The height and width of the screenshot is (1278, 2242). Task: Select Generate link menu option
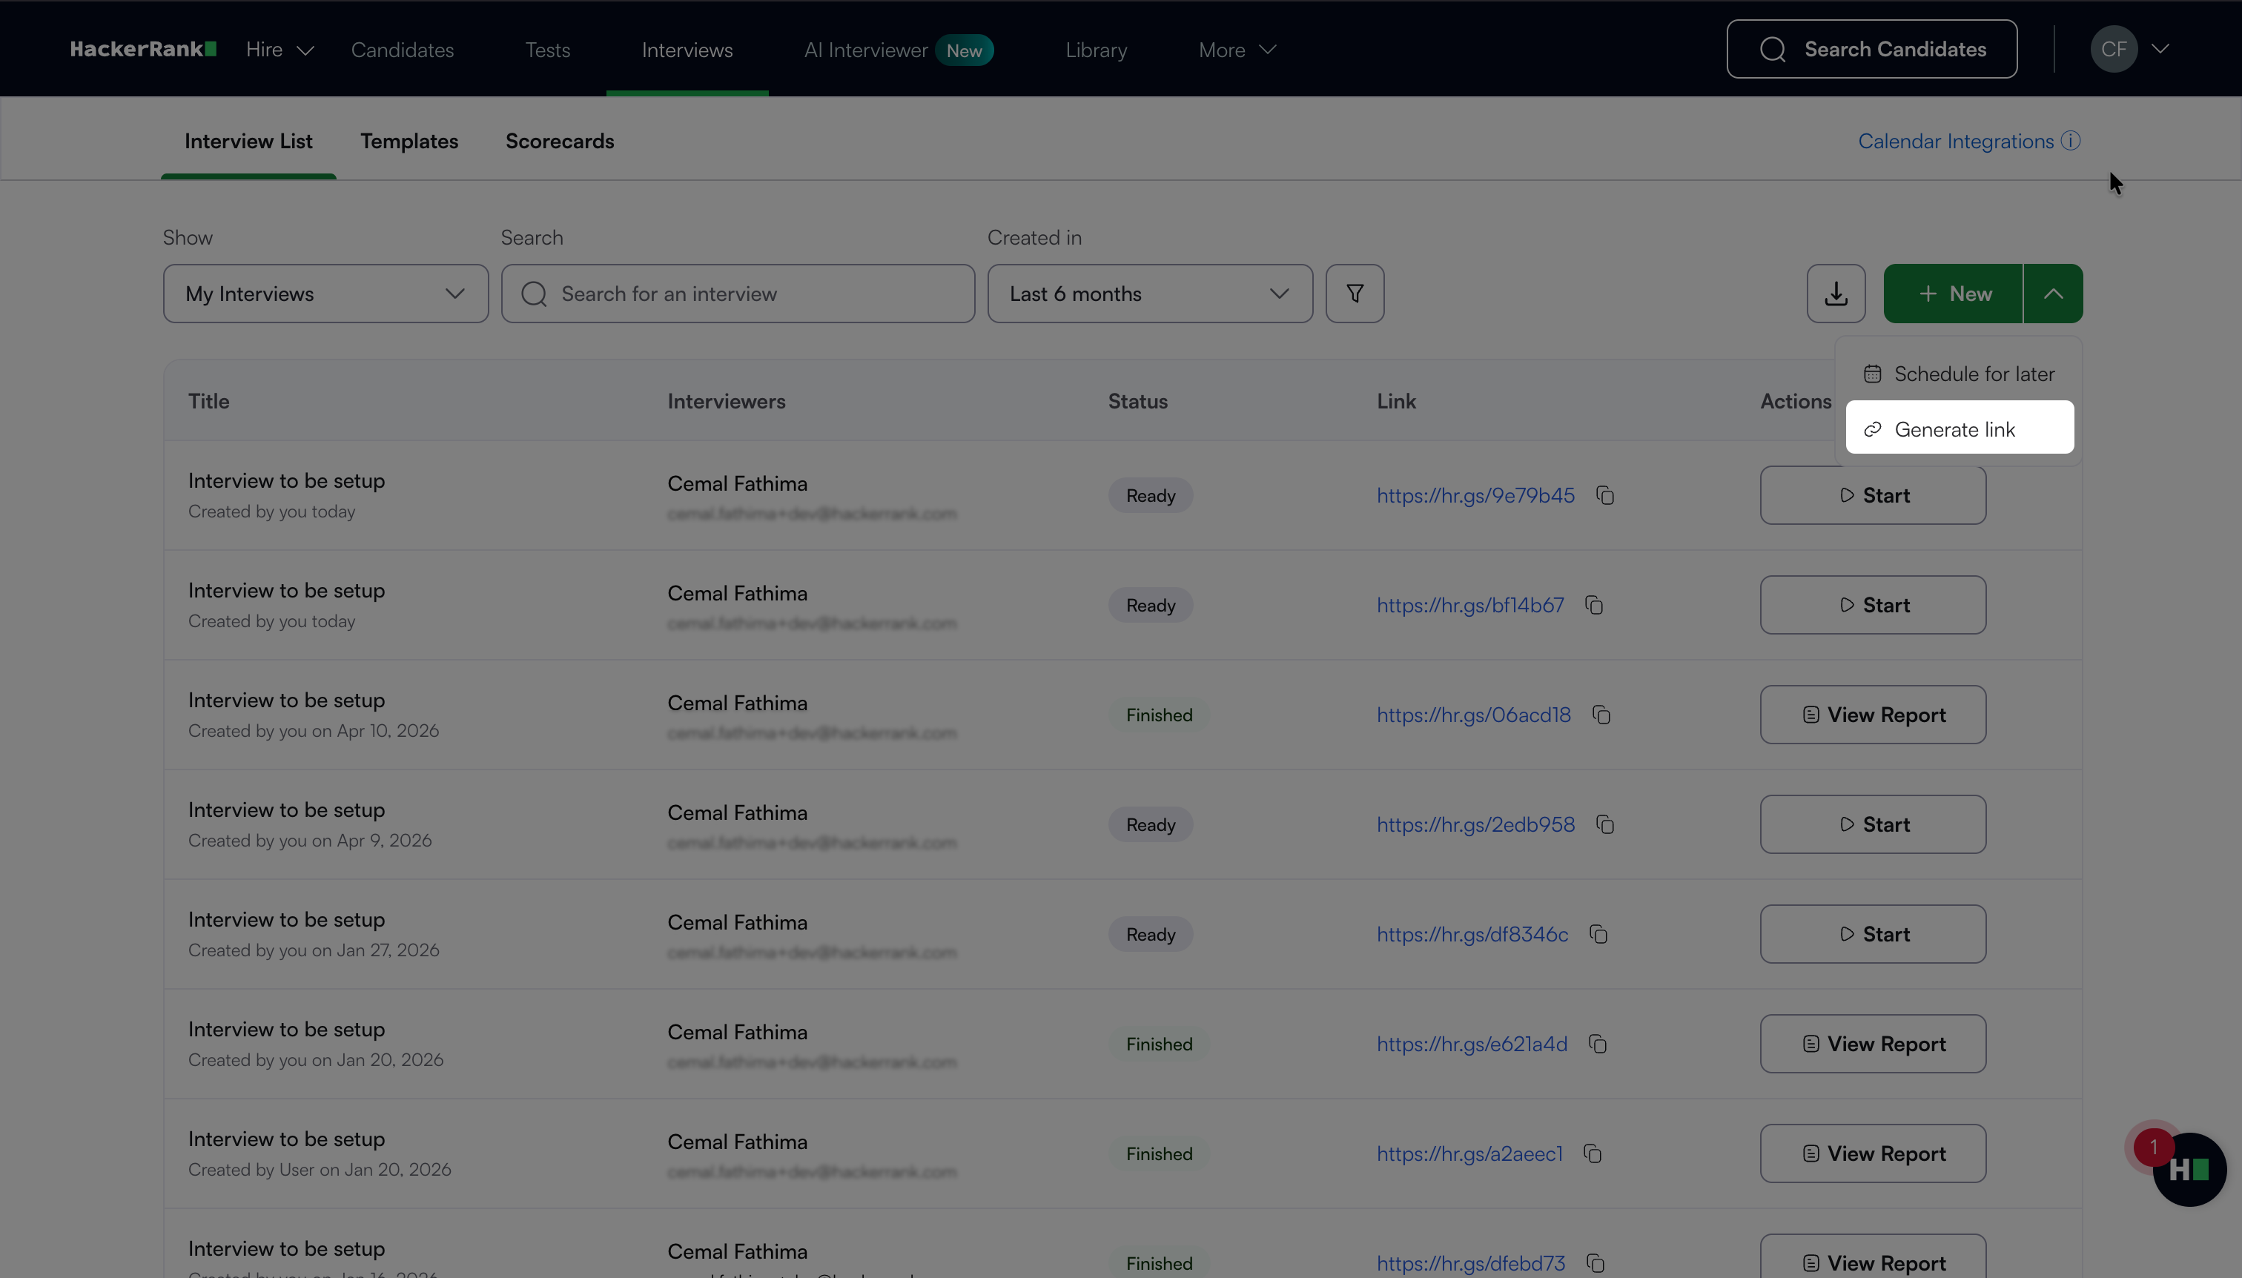point(1959,429)
